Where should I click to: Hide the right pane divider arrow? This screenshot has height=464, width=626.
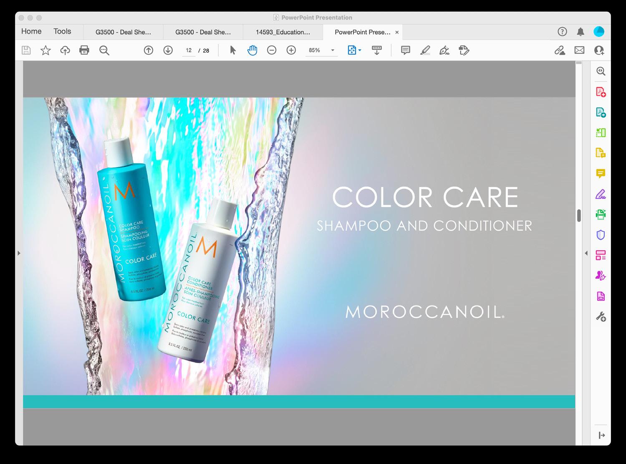[586, 253]
